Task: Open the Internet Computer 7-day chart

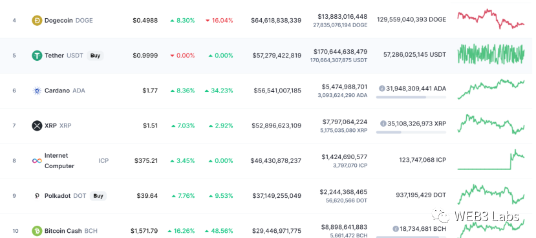Action: 491,159
